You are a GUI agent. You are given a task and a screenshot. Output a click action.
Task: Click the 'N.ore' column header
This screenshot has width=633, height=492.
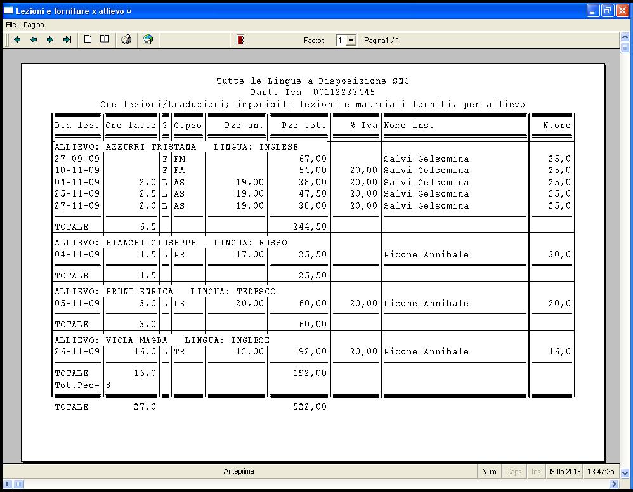tap(557, 126)
